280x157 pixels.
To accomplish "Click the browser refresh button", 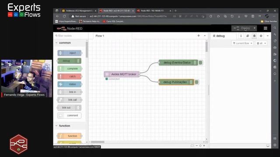I will (64, 16).
